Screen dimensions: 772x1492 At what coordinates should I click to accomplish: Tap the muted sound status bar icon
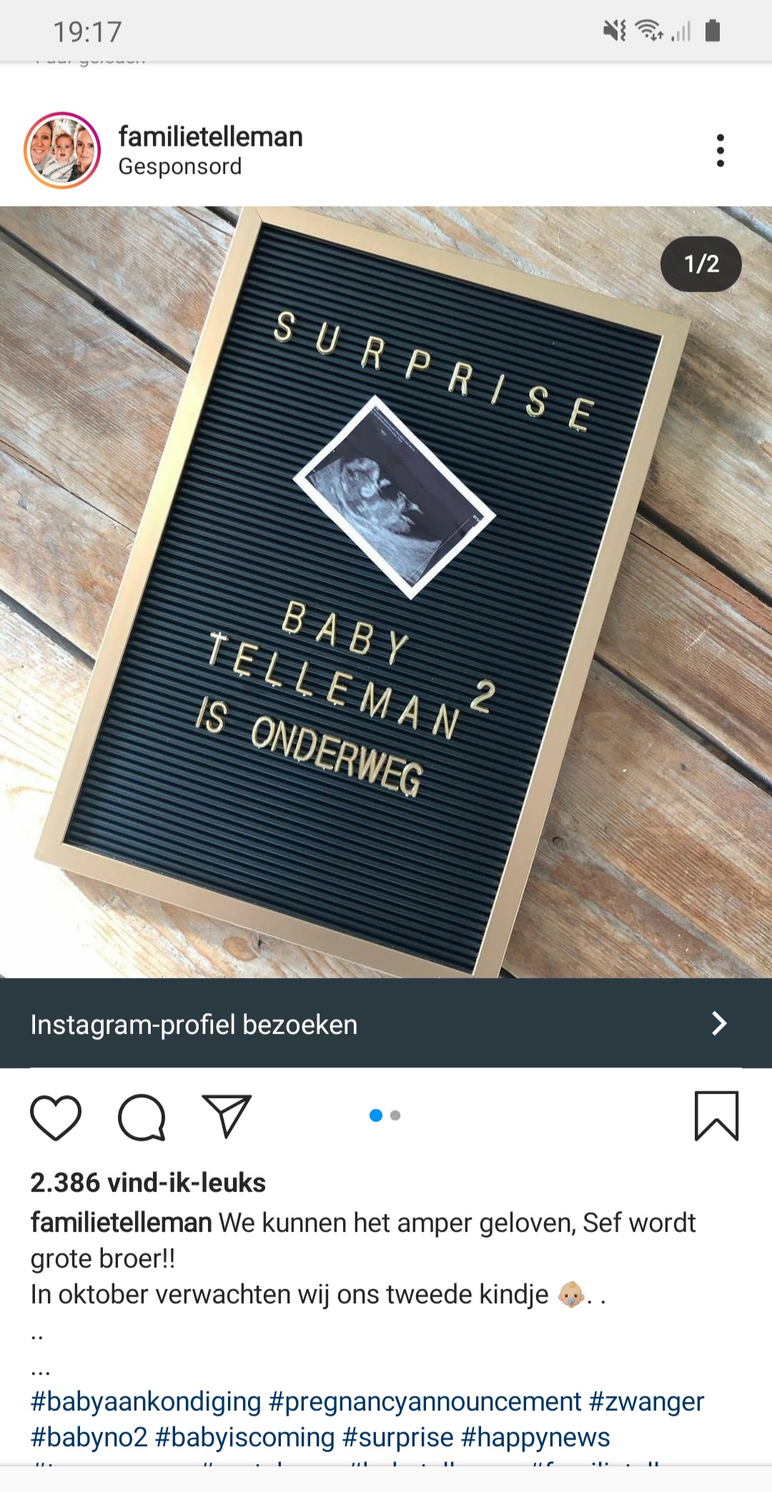(x=615, y=31)
